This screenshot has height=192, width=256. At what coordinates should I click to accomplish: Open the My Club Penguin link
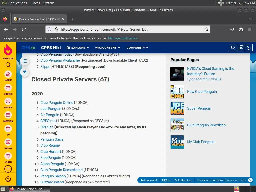click(x=201, y=142)
